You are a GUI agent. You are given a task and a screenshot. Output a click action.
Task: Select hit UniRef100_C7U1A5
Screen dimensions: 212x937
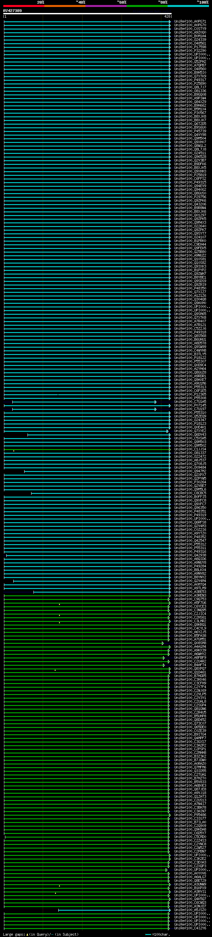(190, 402)
